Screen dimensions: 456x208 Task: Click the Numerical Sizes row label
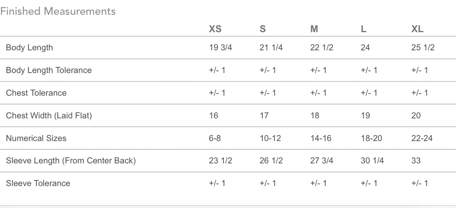[x=36, y=138]
